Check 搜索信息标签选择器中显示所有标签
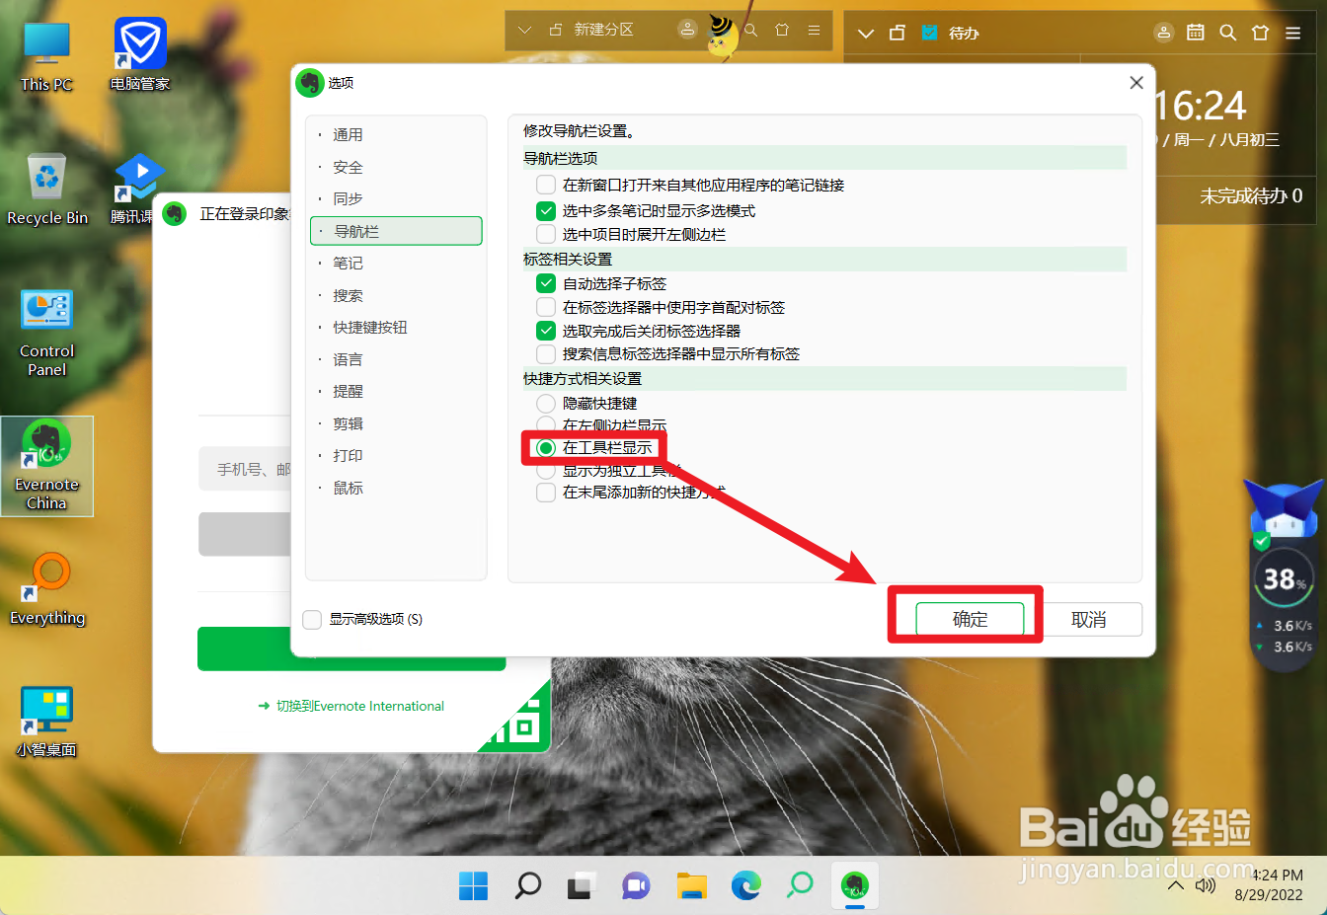The height and width of the screenshot is (915, 1327). point(546,353)
